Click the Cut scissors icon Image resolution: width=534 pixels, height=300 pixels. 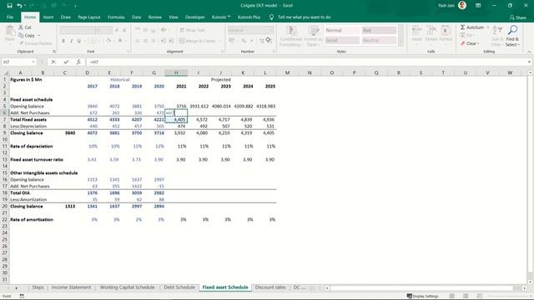21,27
